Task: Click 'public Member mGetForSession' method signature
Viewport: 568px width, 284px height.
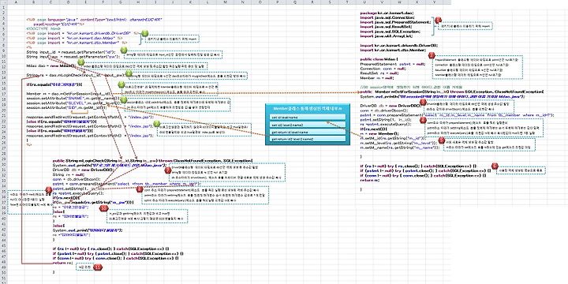Action: (x=452, y=92)
